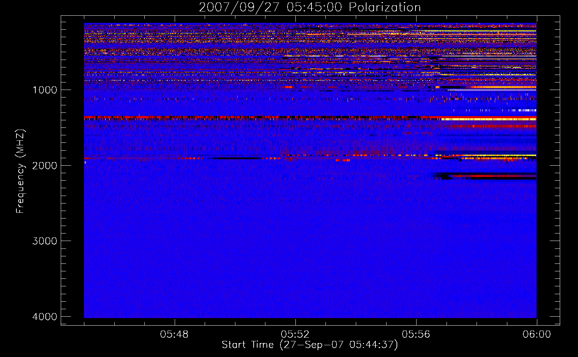Click the 4000 frequency tick label
The image size is (578, 357).
(x=45, y=317)
